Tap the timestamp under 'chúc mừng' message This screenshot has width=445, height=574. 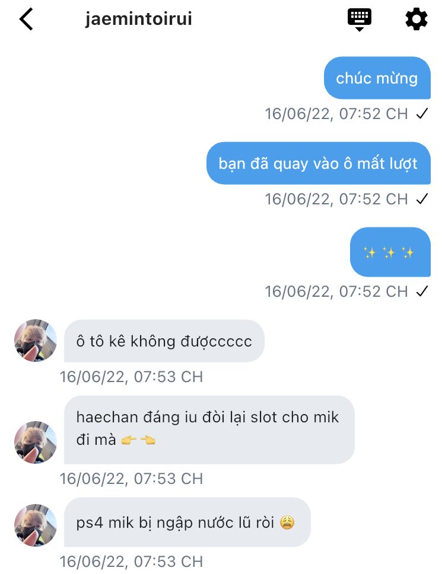point(336,114)
